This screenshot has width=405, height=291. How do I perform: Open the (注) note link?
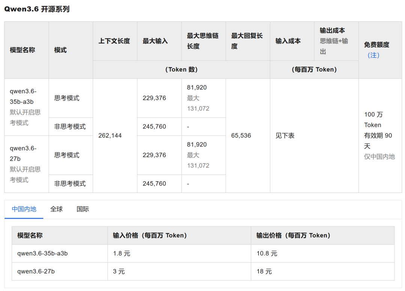(373, 55)
